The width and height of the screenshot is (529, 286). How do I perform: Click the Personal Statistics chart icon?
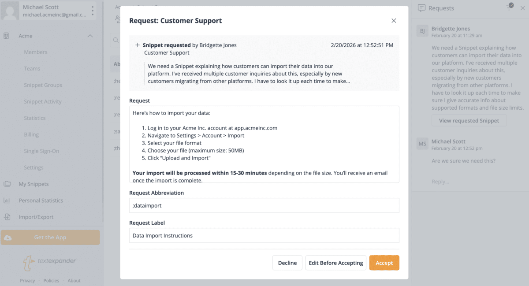click(x=7, y=201)
